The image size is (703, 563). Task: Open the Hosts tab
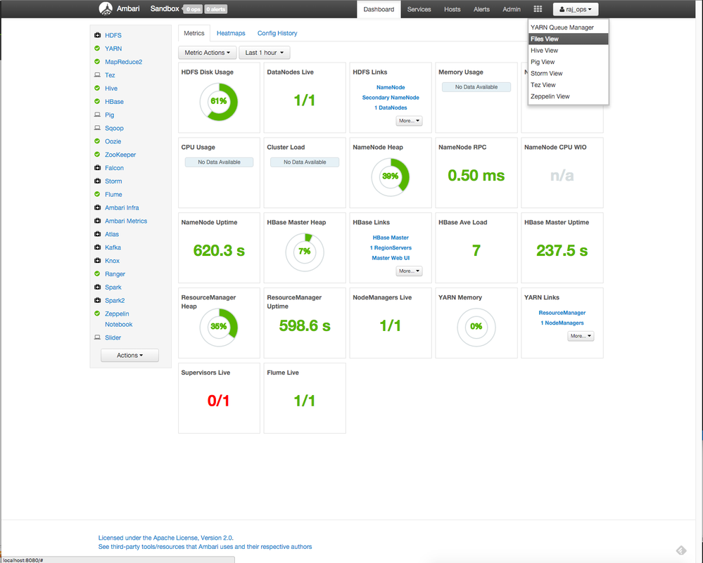[x=452, y=9]
